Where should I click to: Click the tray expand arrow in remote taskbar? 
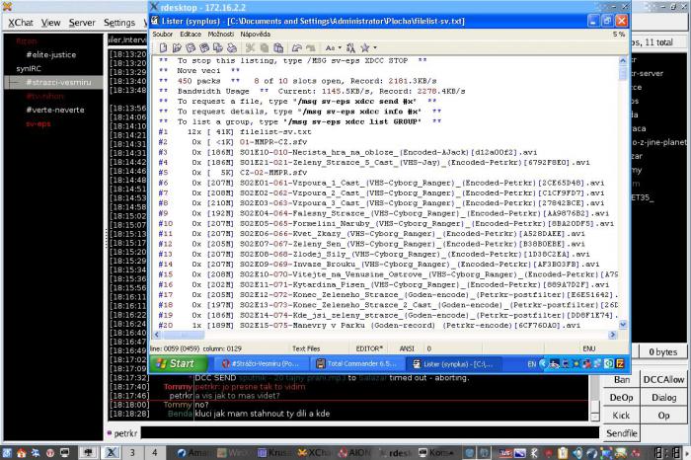543,364
